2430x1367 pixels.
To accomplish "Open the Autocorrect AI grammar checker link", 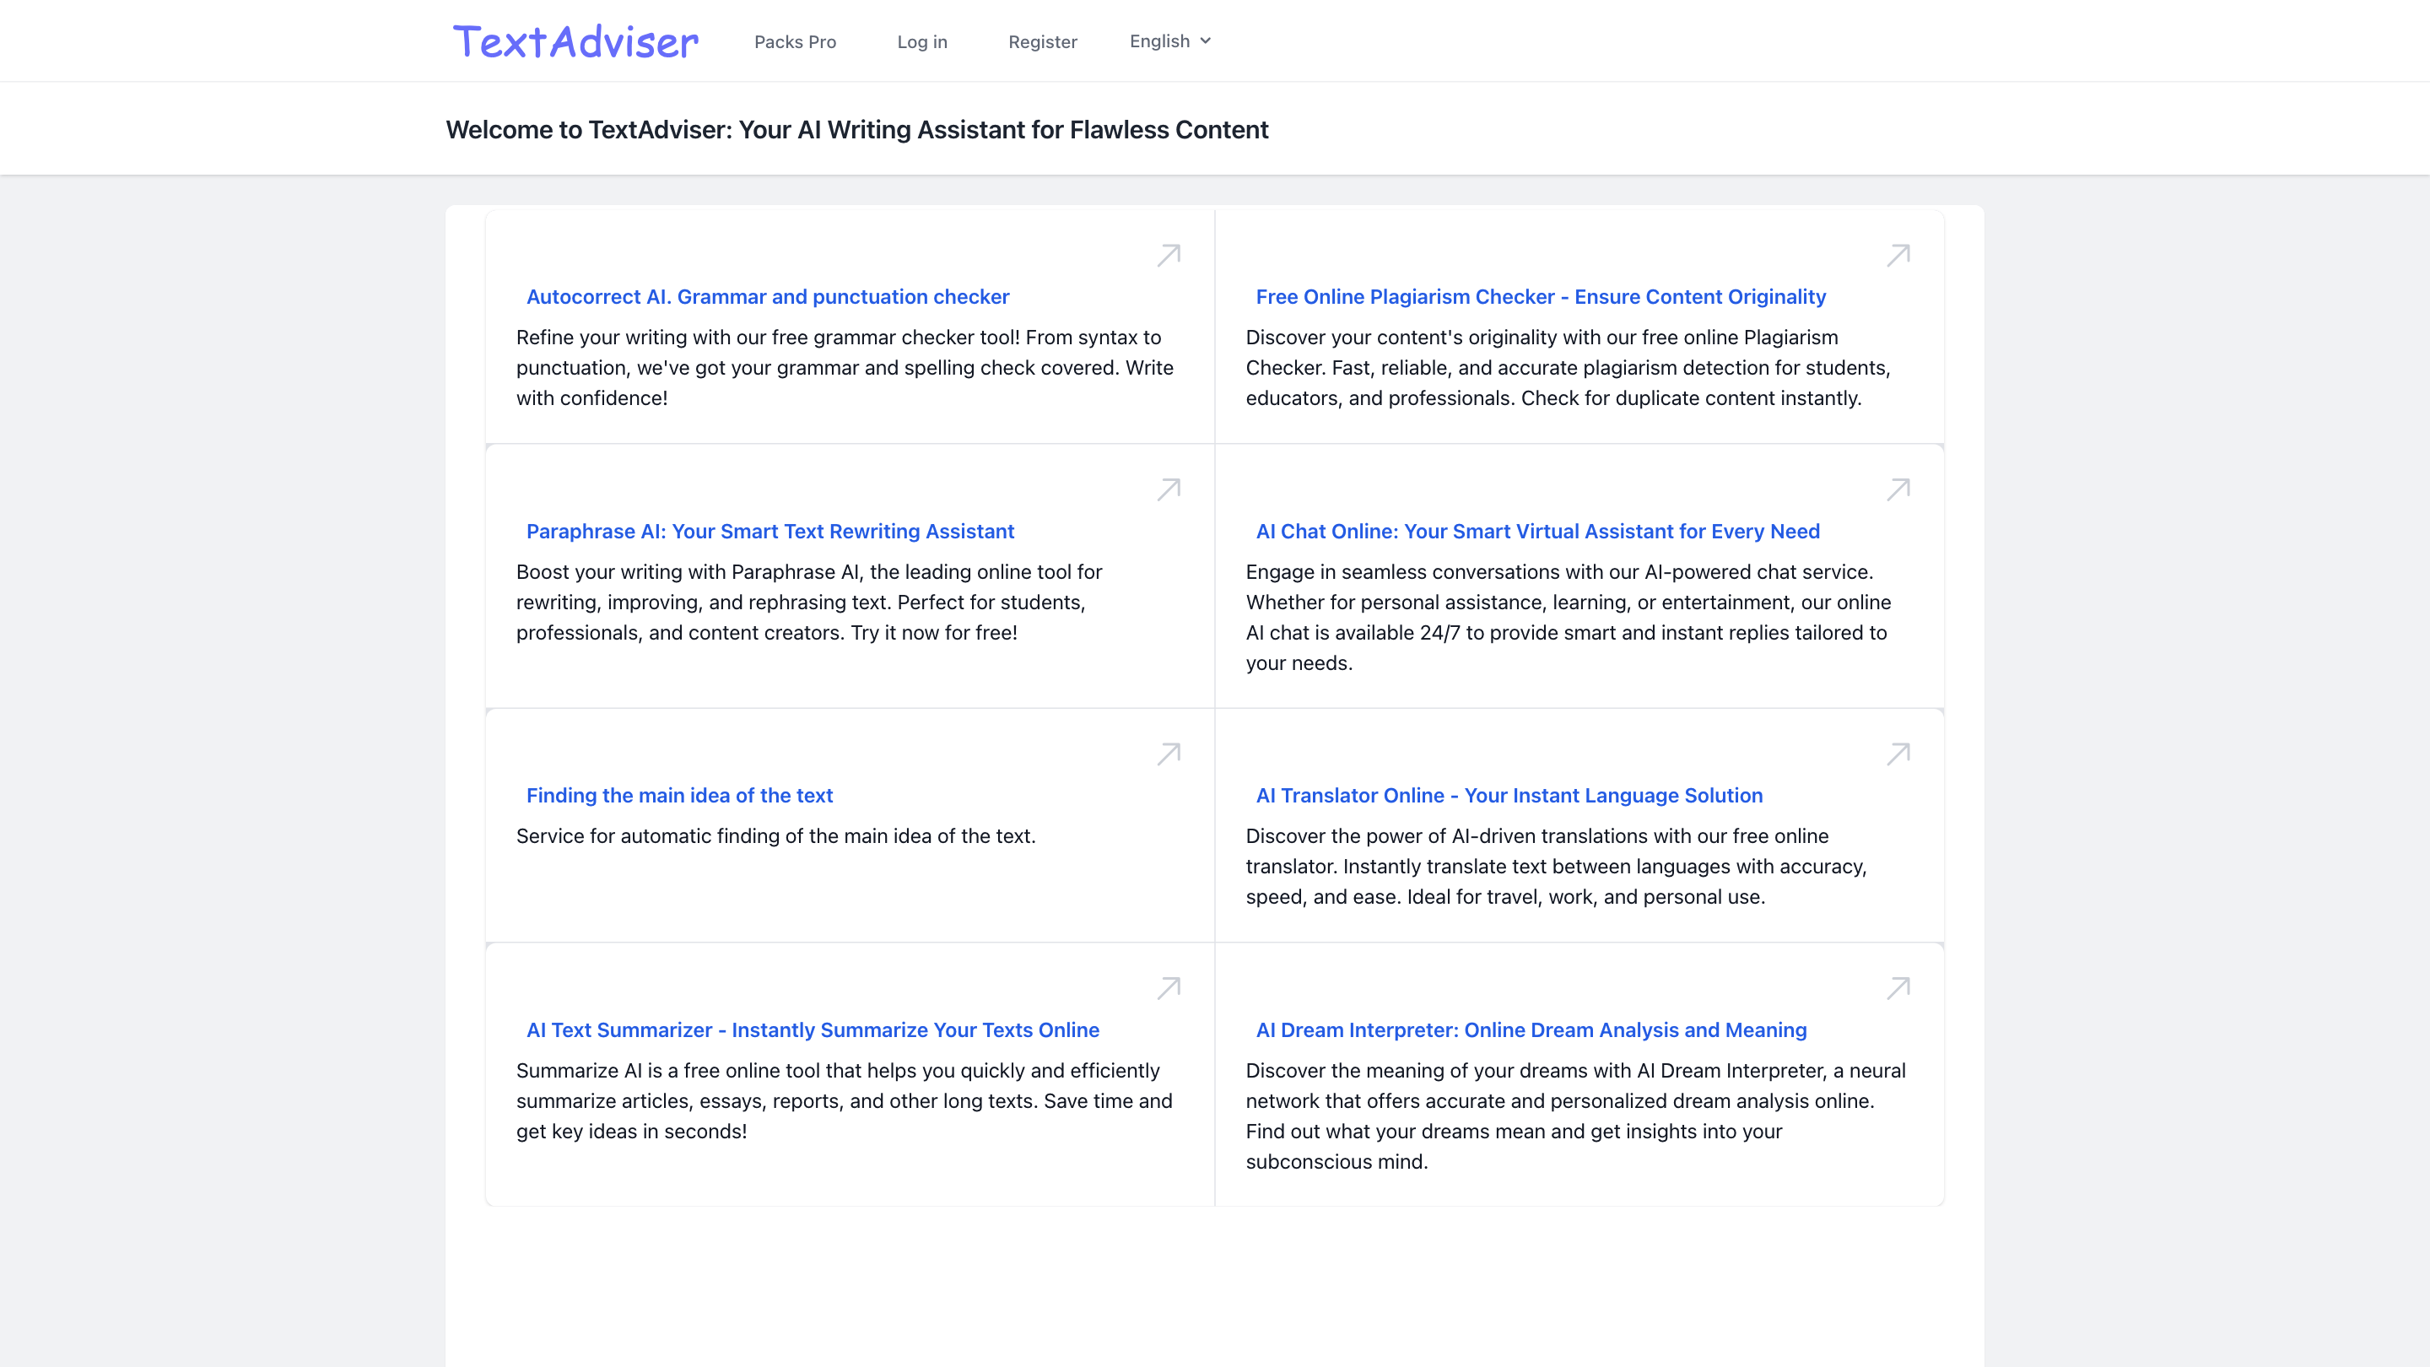I will click(767, 296).
